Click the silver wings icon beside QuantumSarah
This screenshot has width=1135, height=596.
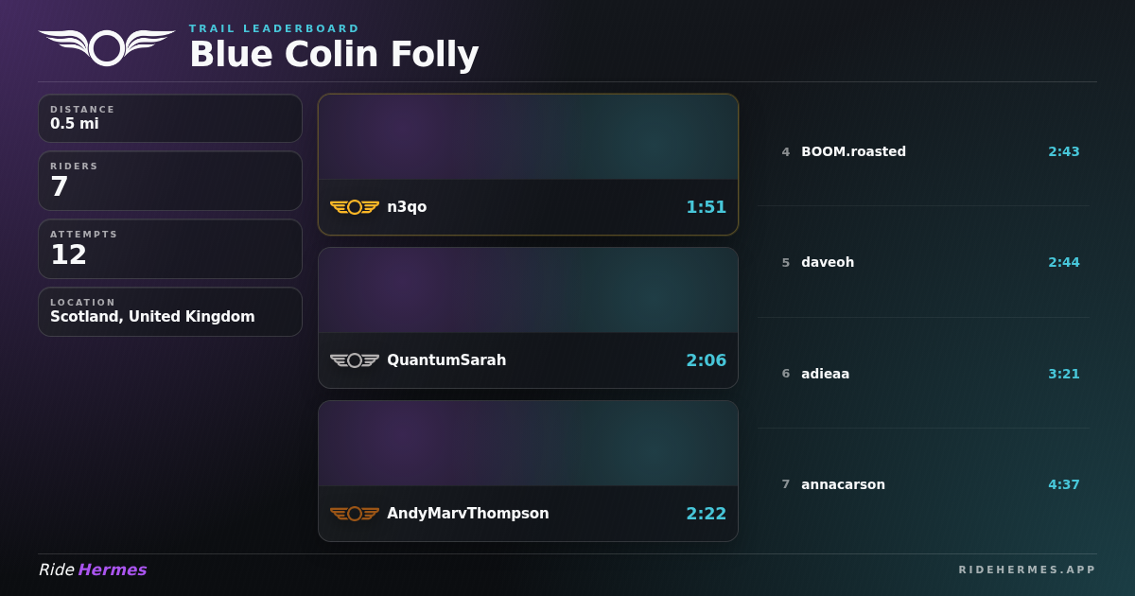pos(355,360)
